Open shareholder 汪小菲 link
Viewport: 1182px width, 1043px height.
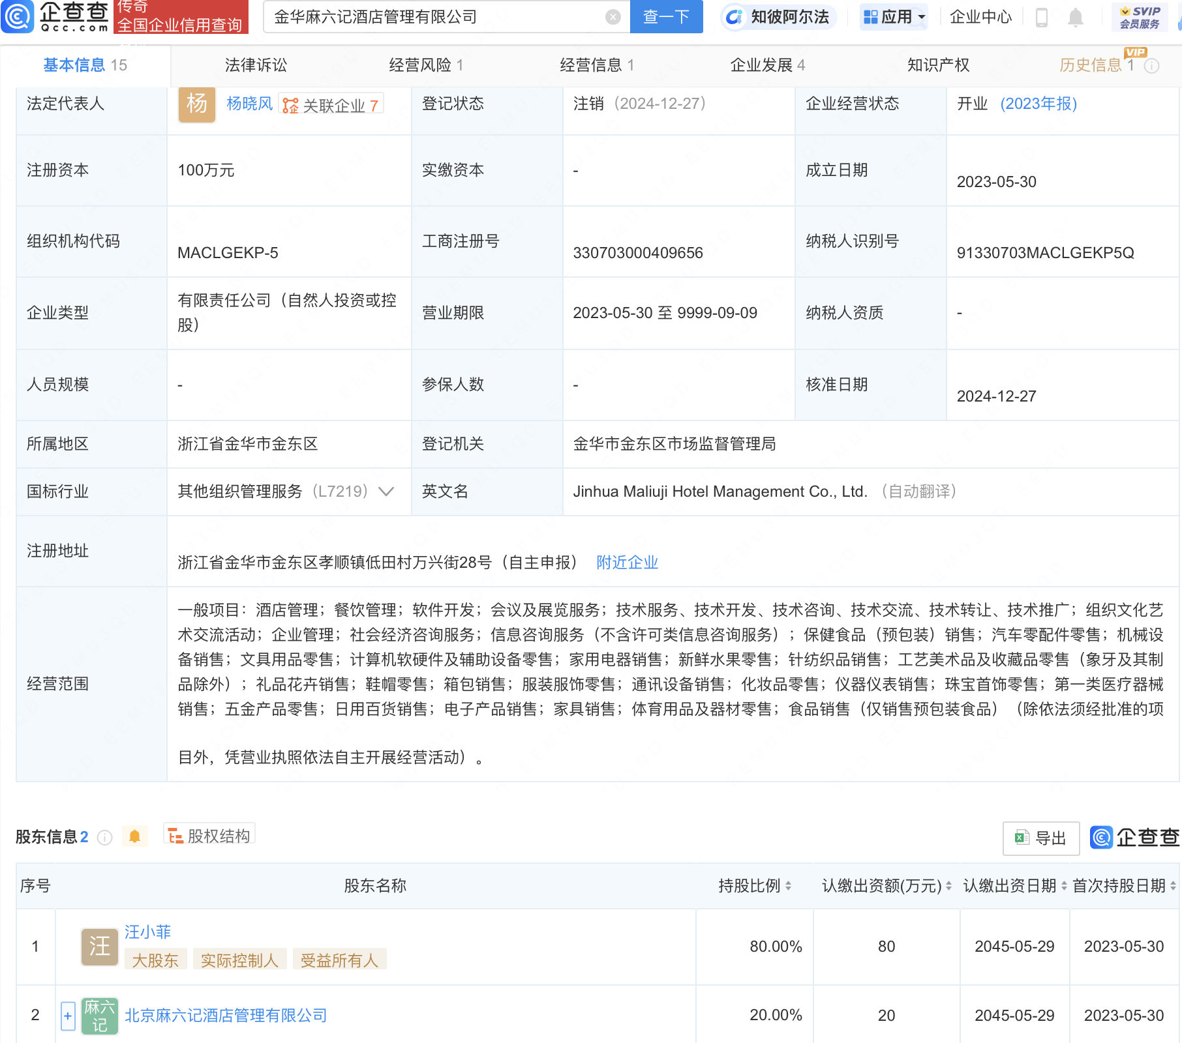(147, 932)
